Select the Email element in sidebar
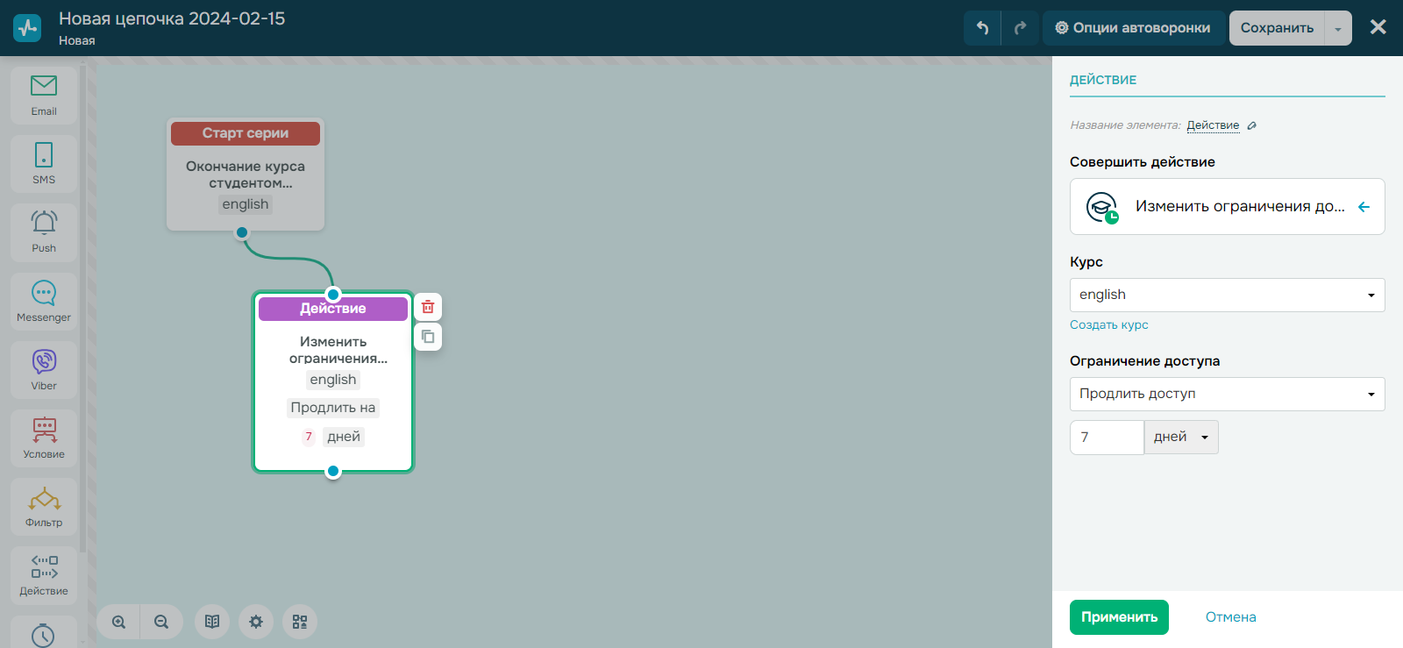Viewport: 1403px width, 648px height. 44,95
